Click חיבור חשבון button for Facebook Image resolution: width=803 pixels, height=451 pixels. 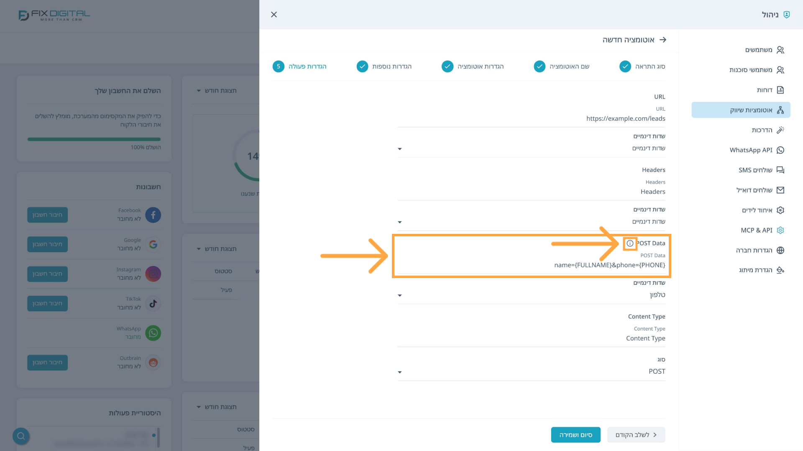pos(47,215)
